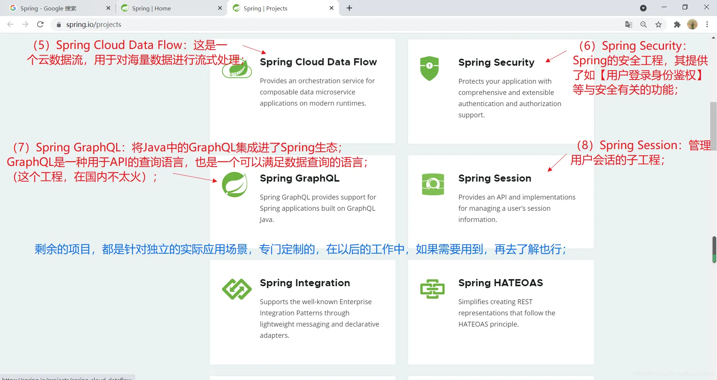Close the Spring - Google search tab
717x380 pixels.
108,8
